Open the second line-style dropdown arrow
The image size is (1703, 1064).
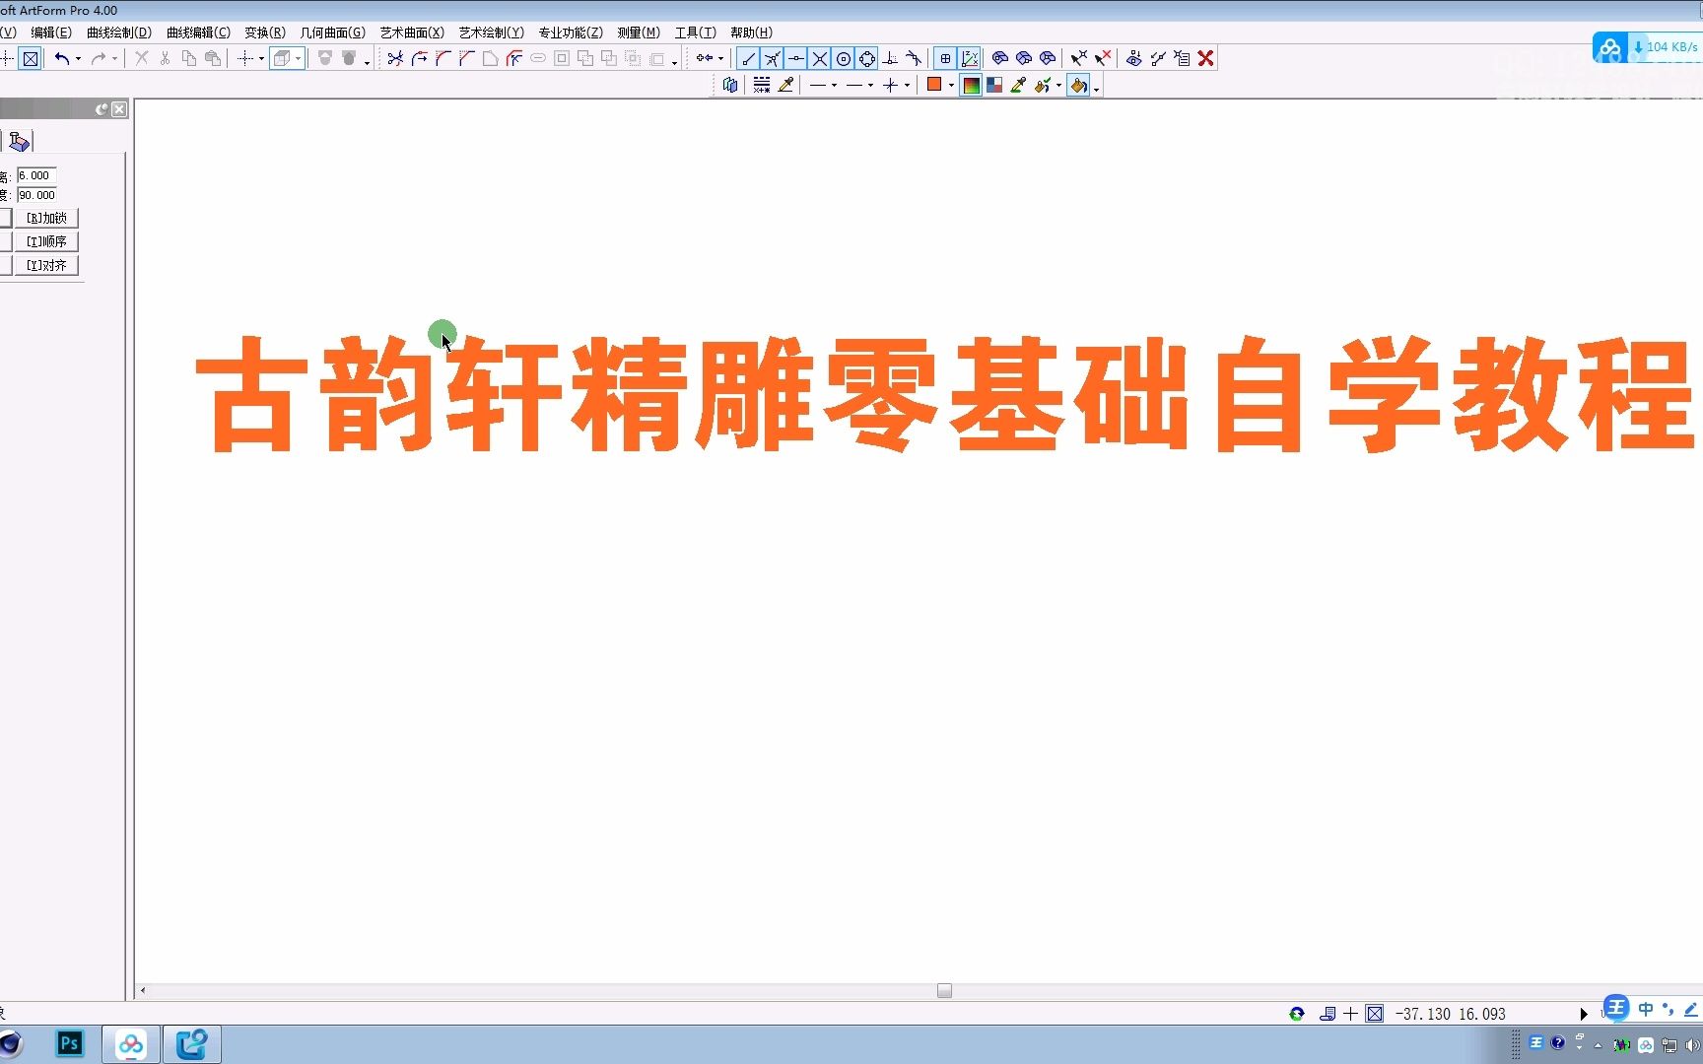[870, 86]
